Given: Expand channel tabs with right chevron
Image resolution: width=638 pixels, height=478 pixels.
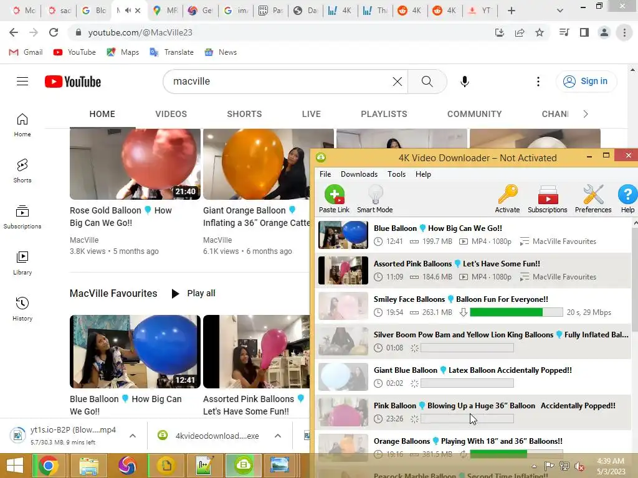Looking at the screenshot, I should [586, 115].
